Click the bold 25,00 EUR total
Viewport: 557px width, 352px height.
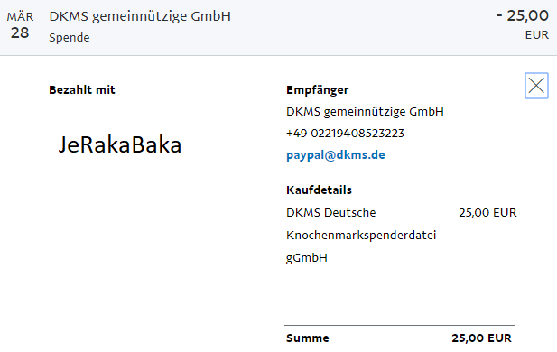pyautogui.click(x=481, y=338)
